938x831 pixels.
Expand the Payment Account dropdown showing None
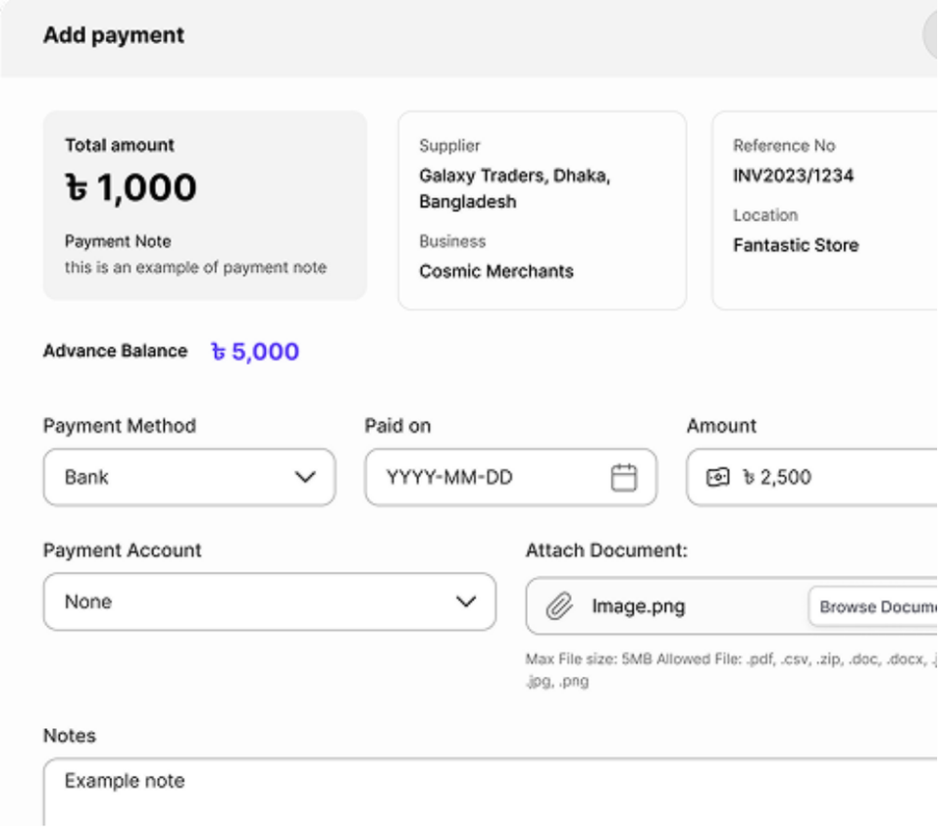(269, 601)
